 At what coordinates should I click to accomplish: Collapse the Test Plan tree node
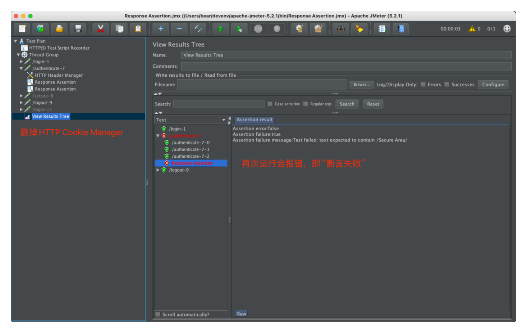coord(15,41)
